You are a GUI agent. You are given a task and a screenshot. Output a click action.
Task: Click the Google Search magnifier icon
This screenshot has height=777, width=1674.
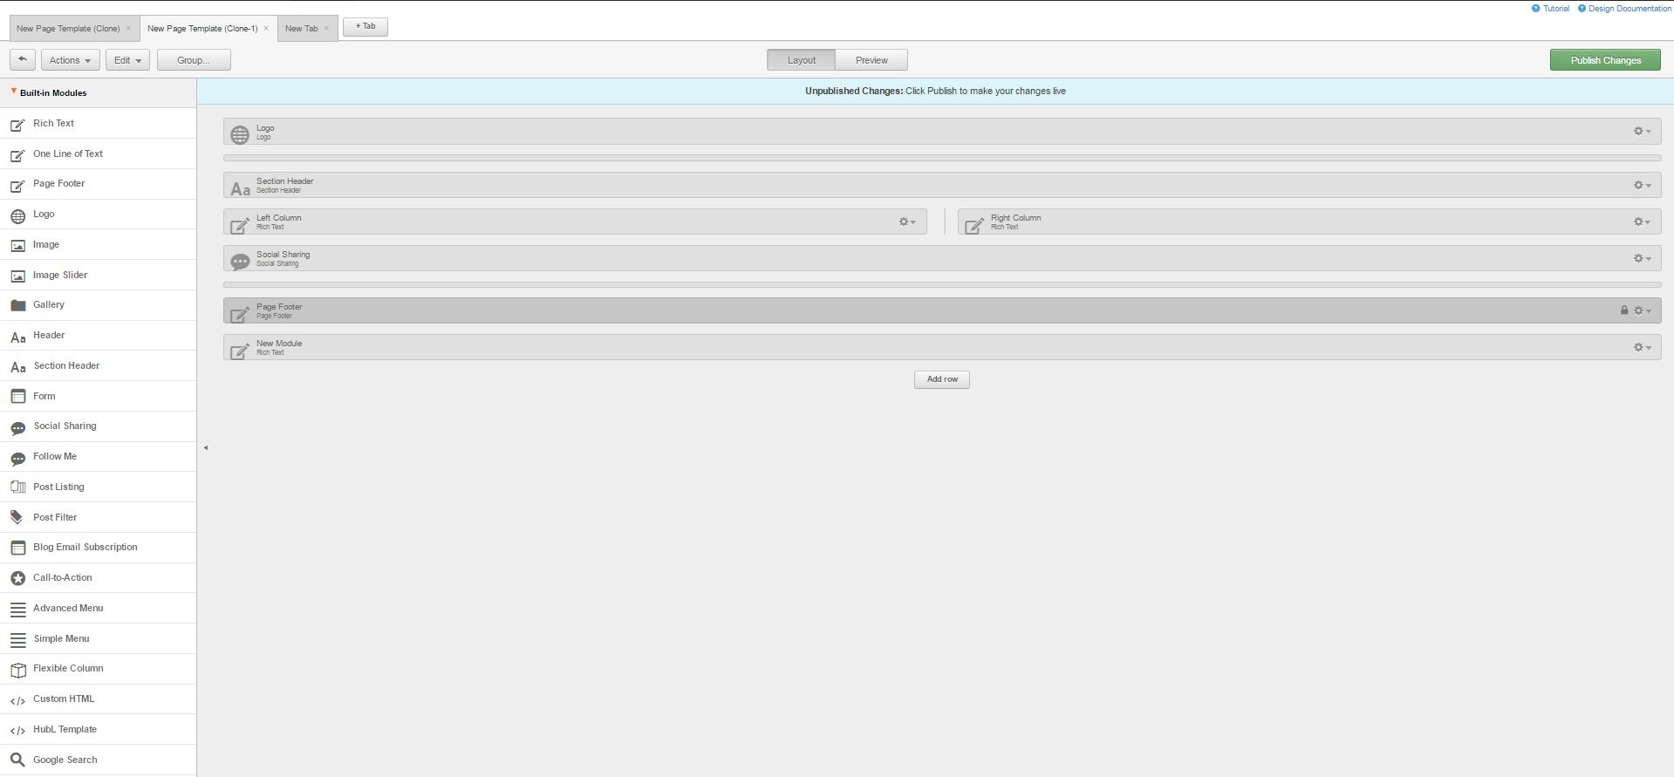pyautogui.click(x=17, y=760)
